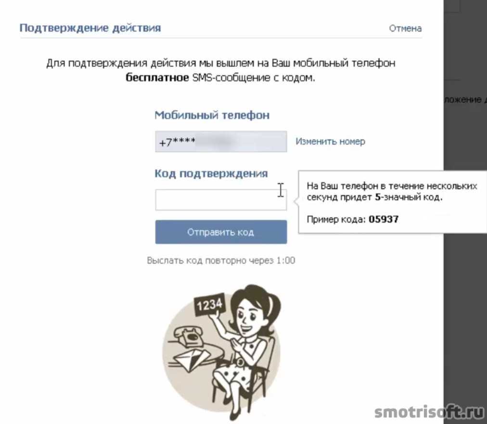Image resolution: width=487 pixels, height=424 pixels.
Task: Click the 5-значный код hint text in the tooltip
Action: point(408,197)
